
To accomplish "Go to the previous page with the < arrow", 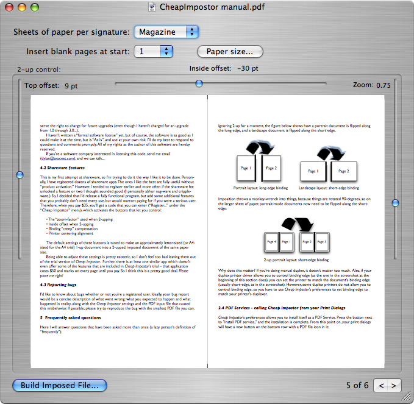I will click(x=381, y=385).
